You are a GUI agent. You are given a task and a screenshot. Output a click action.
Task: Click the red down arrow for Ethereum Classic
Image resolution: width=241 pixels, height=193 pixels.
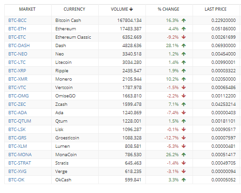(184, 37)
